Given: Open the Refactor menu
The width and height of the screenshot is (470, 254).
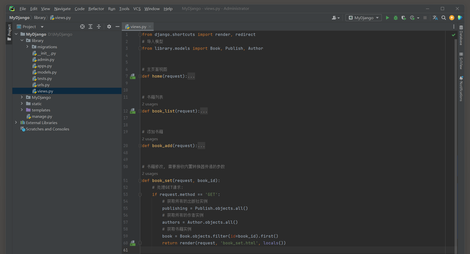Looking at the screenshot, I should pyautogui.click(x=96, y=9).
